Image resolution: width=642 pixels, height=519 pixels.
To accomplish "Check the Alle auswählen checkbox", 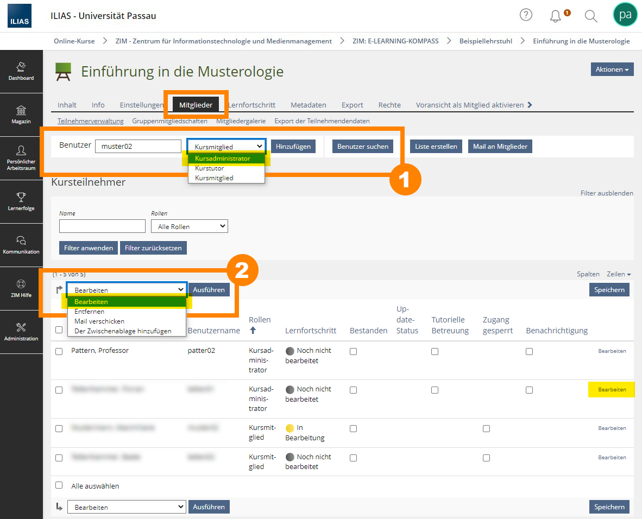I will [x=59, y=485].
